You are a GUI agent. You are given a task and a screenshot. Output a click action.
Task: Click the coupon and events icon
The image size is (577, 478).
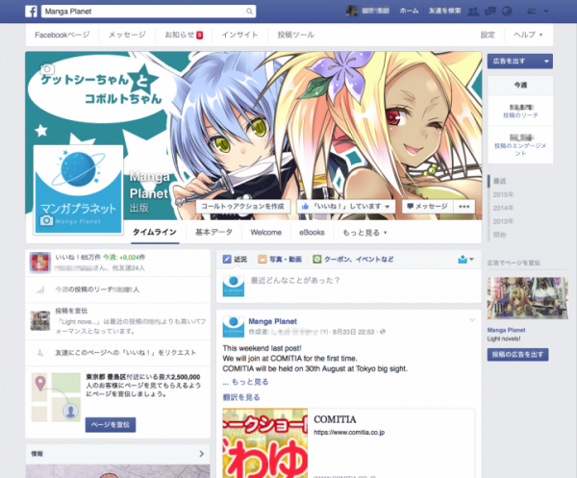(x=316, y=260)
